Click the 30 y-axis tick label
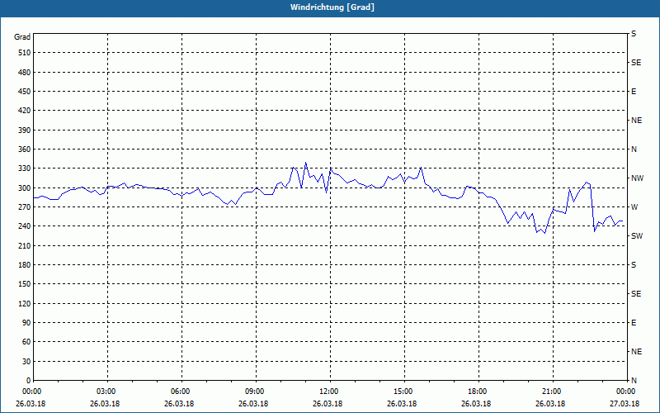Screen dimensions: 660x413 click(x=26, y=362)
